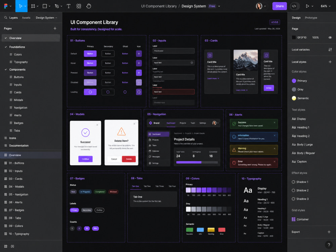Add an export setting plus icon

click(x=329, y=232)
